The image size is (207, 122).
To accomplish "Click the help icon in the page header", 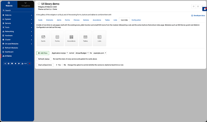I will click(x=198, y=6).
